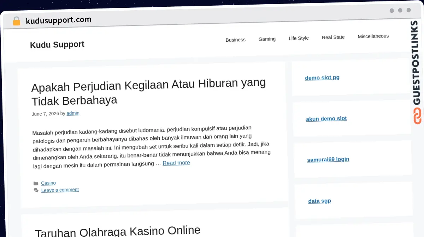The height and width of the screenshot is (237, 424).
Task: Select Life Style in the navigation
Action: [x=299, y=38]
